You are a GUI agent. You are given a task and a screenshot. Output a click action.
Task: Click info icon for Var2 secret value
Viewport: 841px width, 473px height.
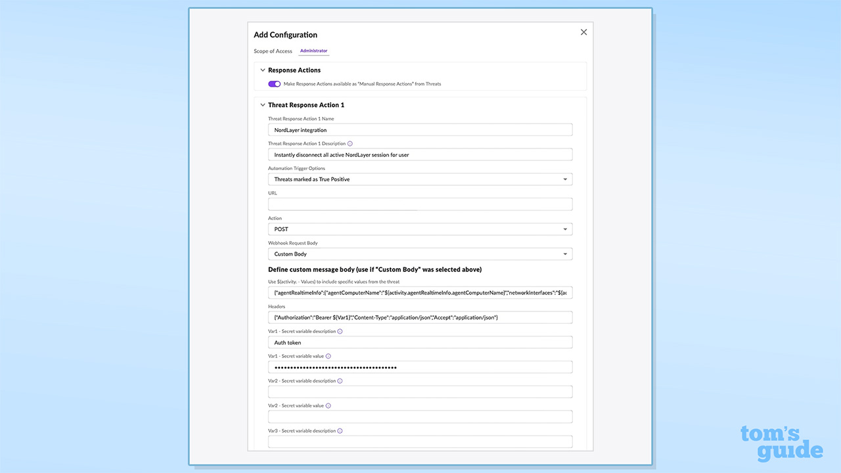click(328, 406)
